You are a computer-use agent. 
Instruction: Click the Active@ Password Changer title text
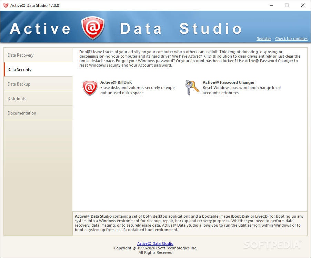[229, 82]
